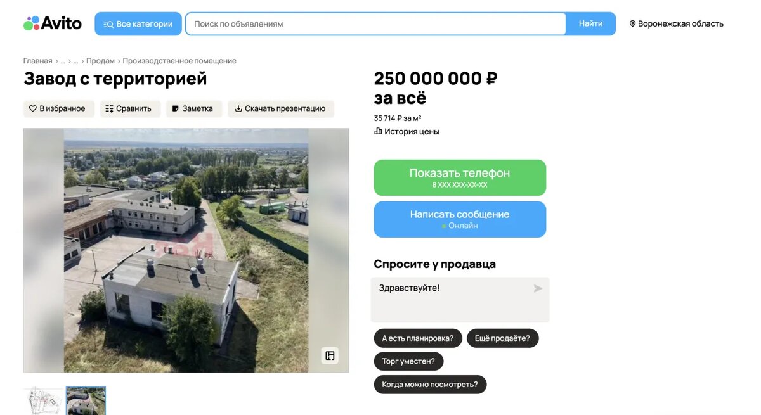
Task: Open the Производственное помещение breadcrumb
Action: 179,61
